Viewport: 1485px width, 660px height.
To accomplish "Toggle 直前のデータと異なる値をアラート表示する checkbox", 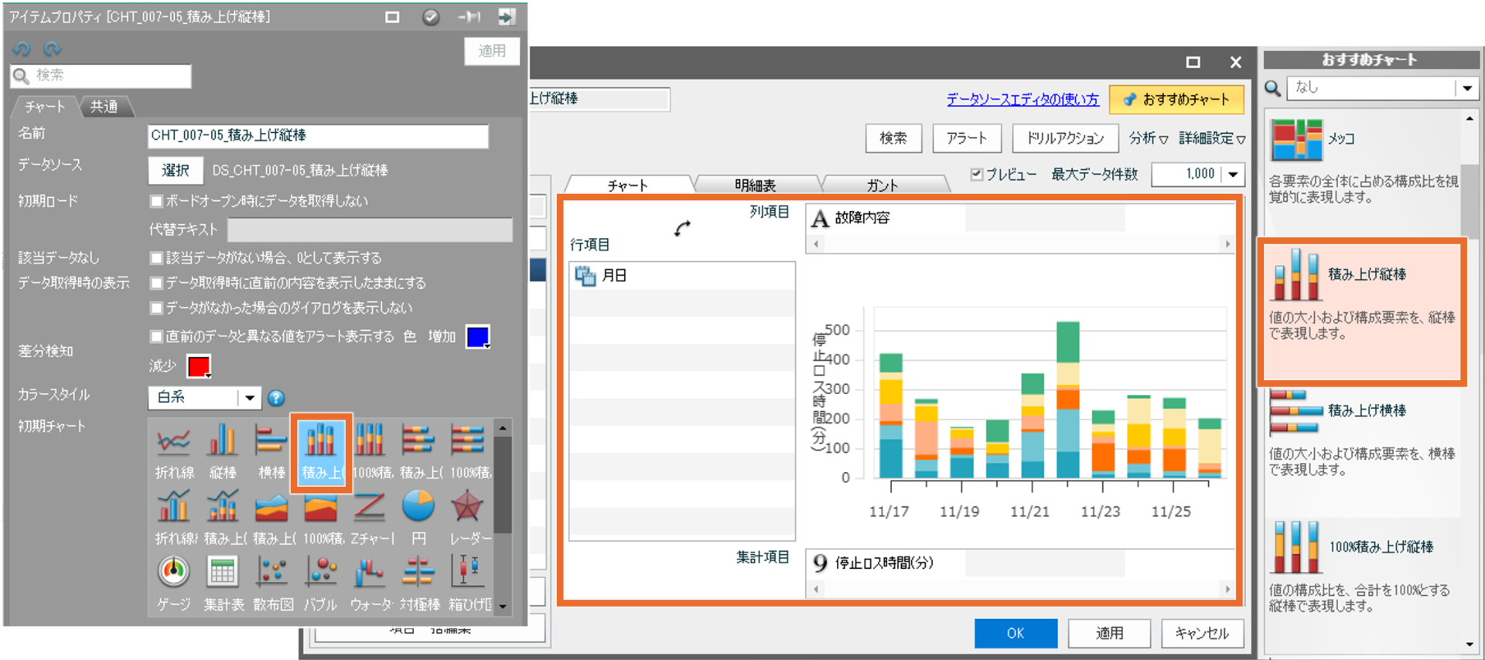I will coord(156,336).
